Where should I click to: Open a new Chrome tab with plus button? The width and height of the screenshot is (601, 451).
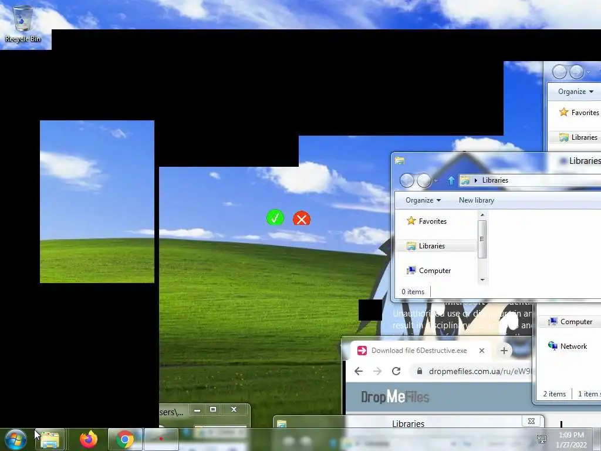504,351
